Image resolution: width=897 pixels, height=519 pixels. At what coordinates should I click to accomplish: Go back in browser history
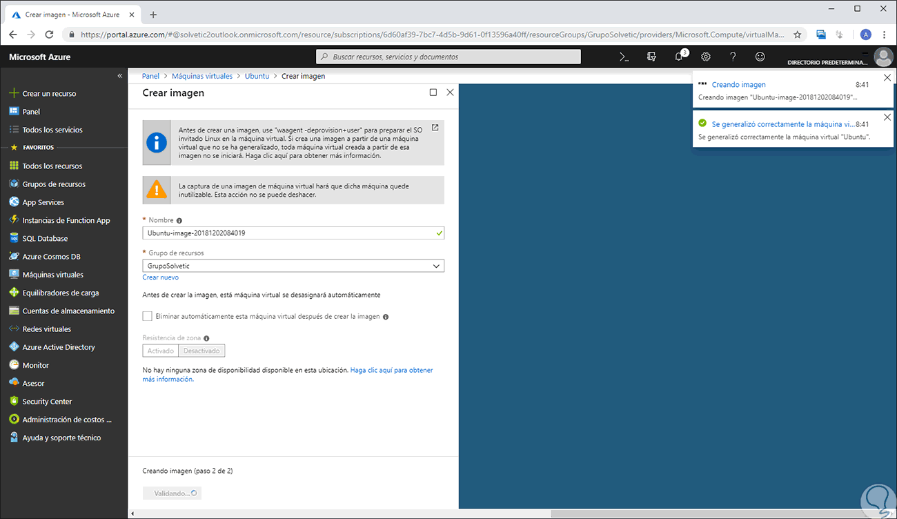[12, 34]
